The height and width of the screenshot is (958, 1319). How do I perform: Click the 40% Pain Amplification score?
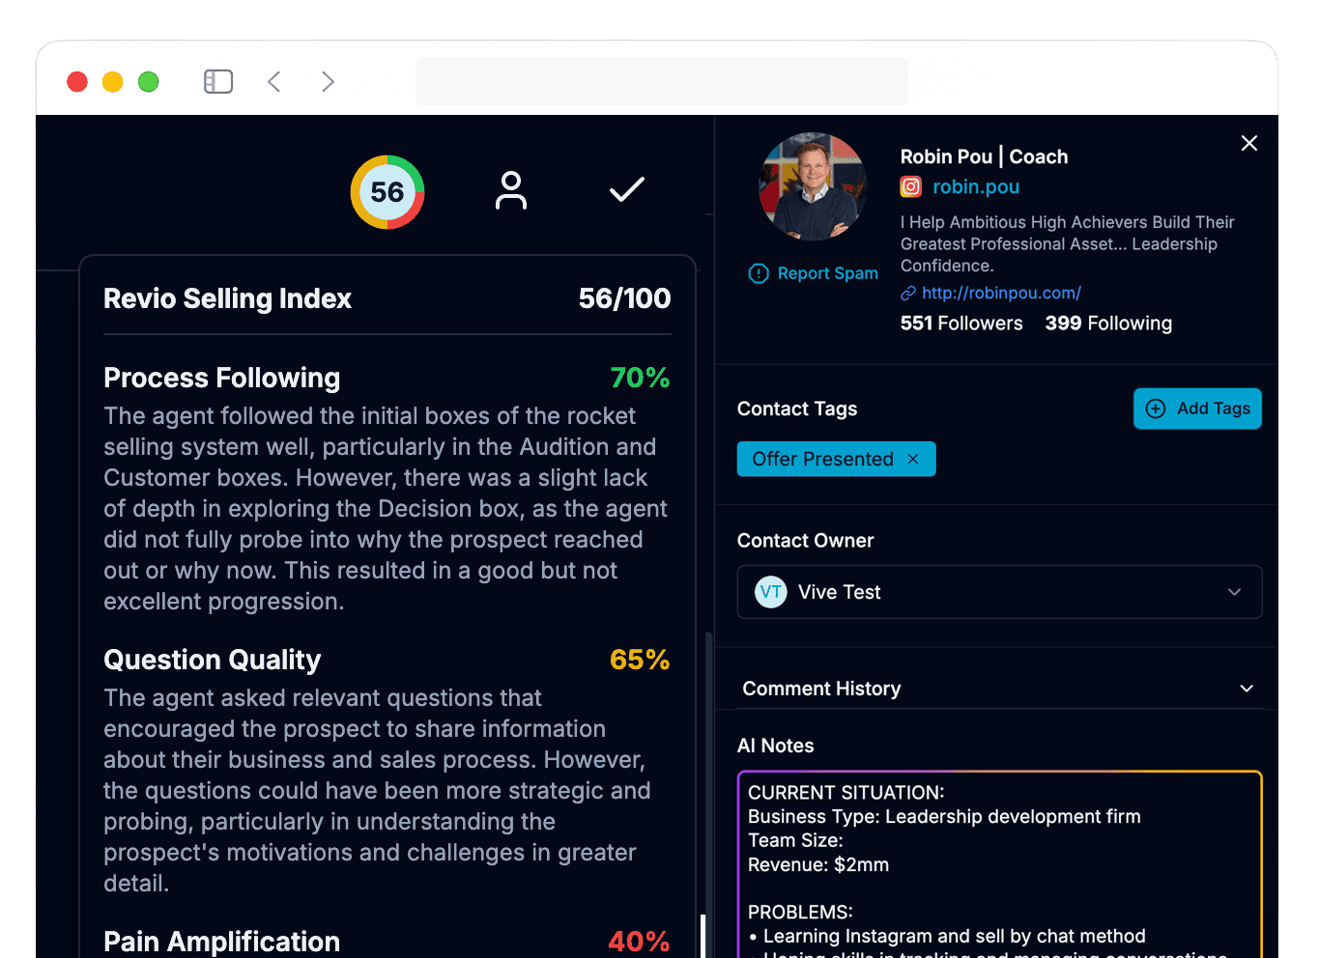(639, 942)
